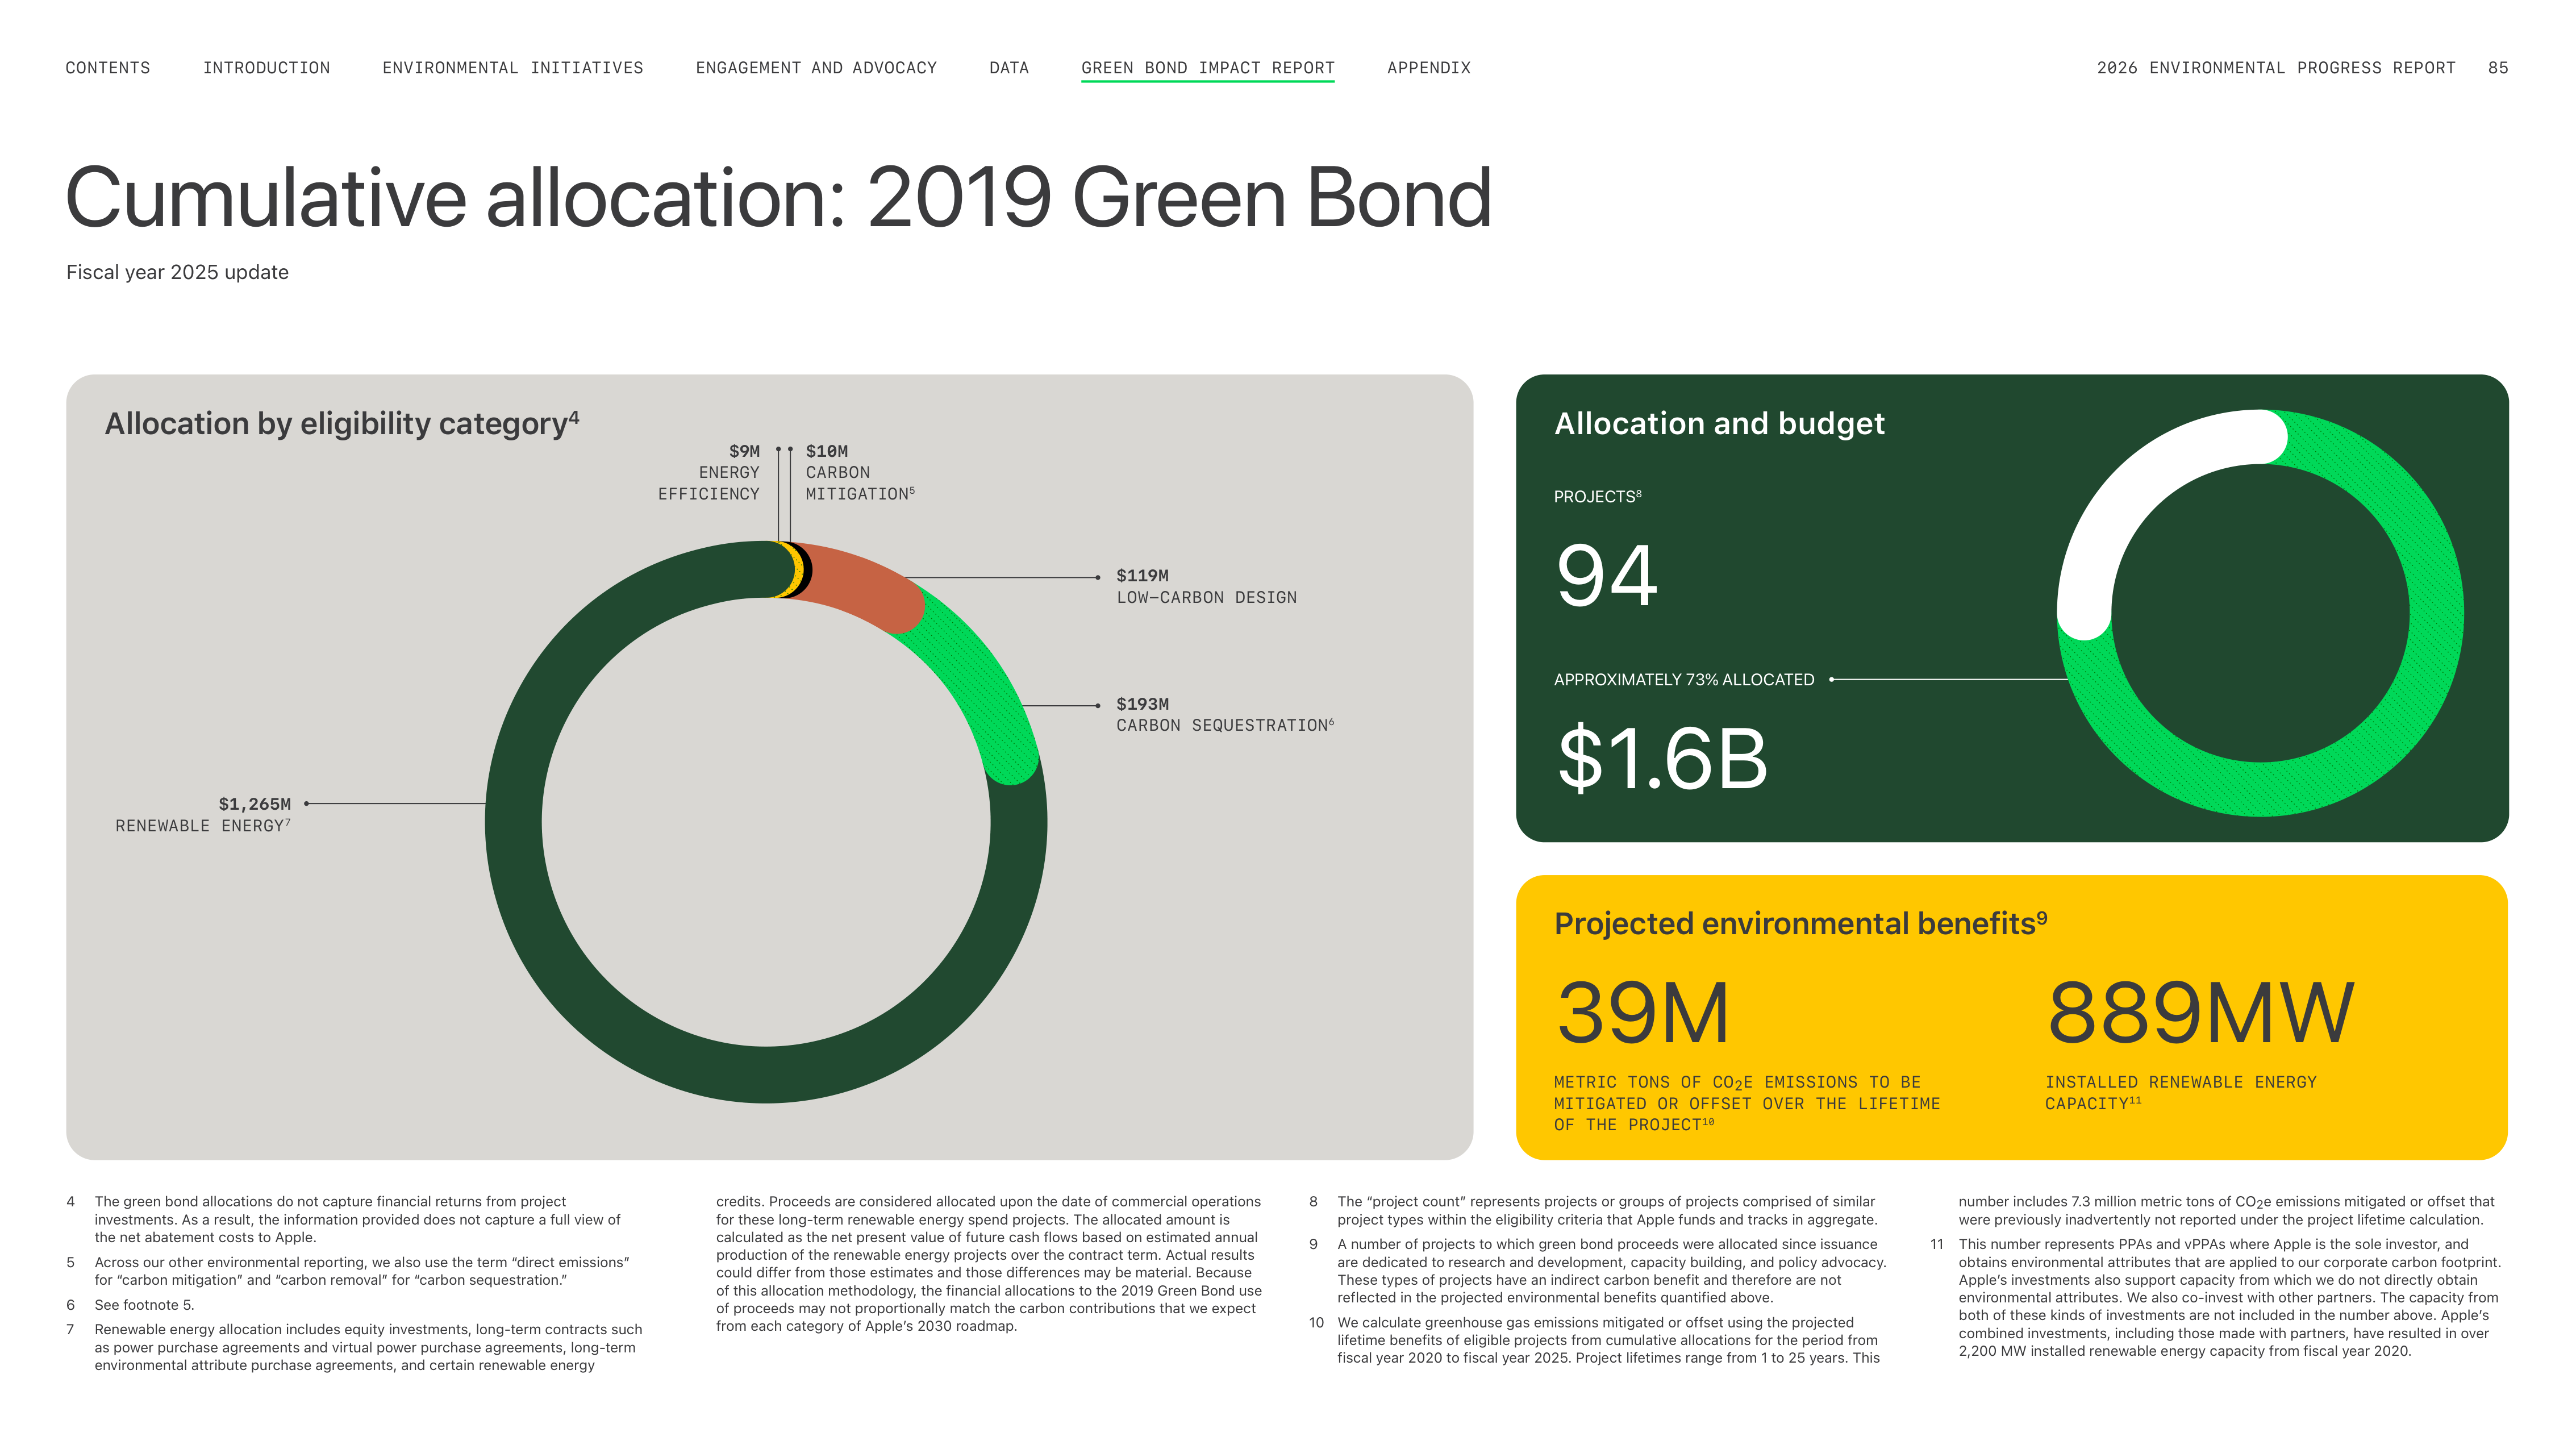Click footnote 8 about project count
The image size is (2576, 1449).
[1594, 1211]
